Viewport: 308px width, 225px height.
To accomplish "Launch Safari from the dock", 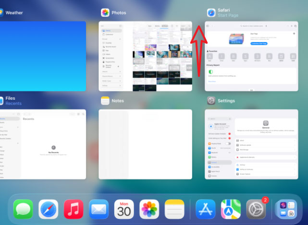I will click(49, 209).
